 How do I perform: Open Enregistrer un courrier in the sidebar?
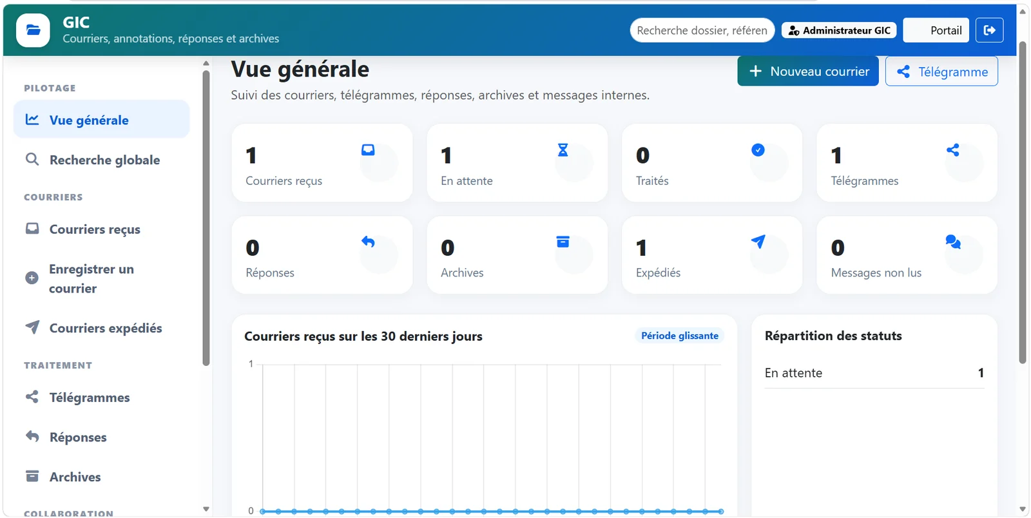pyautogui.click(x=101, y=278)
